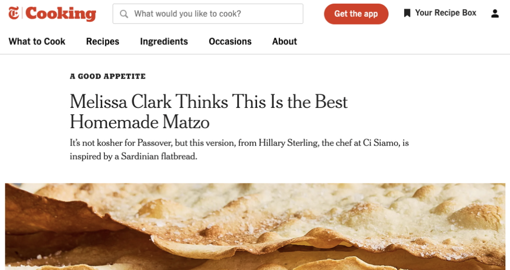Open the user account profile icon

[495, 14]
